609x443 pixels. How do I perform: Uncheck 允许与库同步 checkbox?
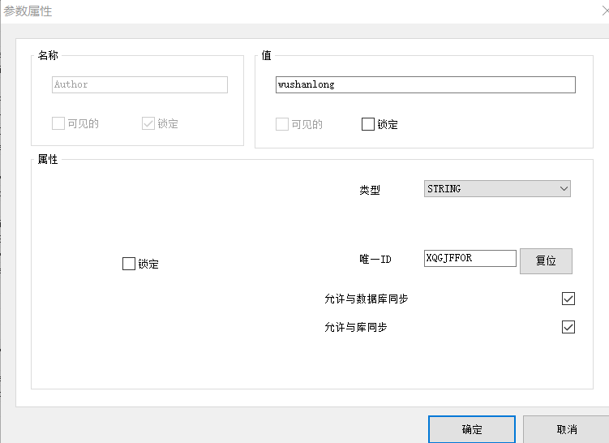(x=568, y=327)
